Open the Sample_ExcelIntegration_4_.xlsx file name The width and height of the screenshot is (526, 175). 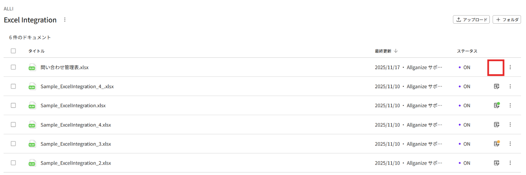[77, 86]
